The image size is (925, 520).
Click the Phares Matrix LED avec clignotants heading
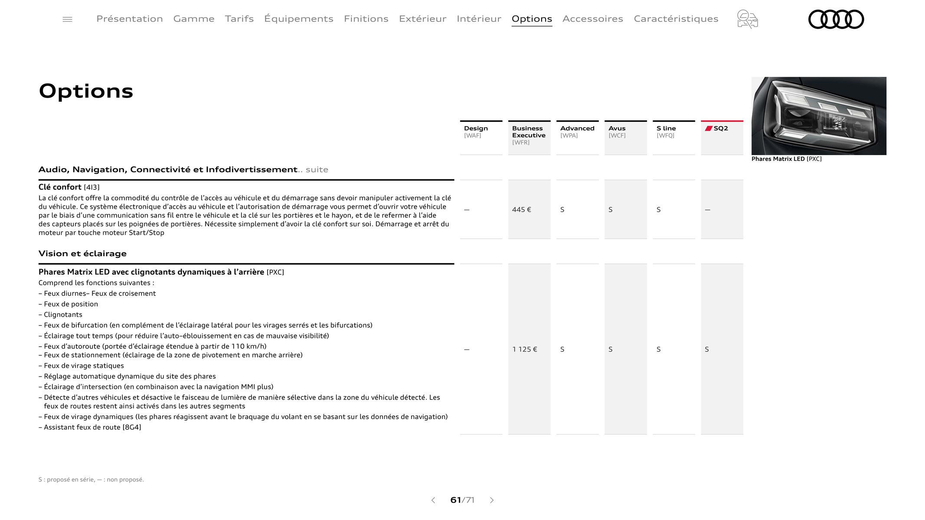tap(161, 272)
